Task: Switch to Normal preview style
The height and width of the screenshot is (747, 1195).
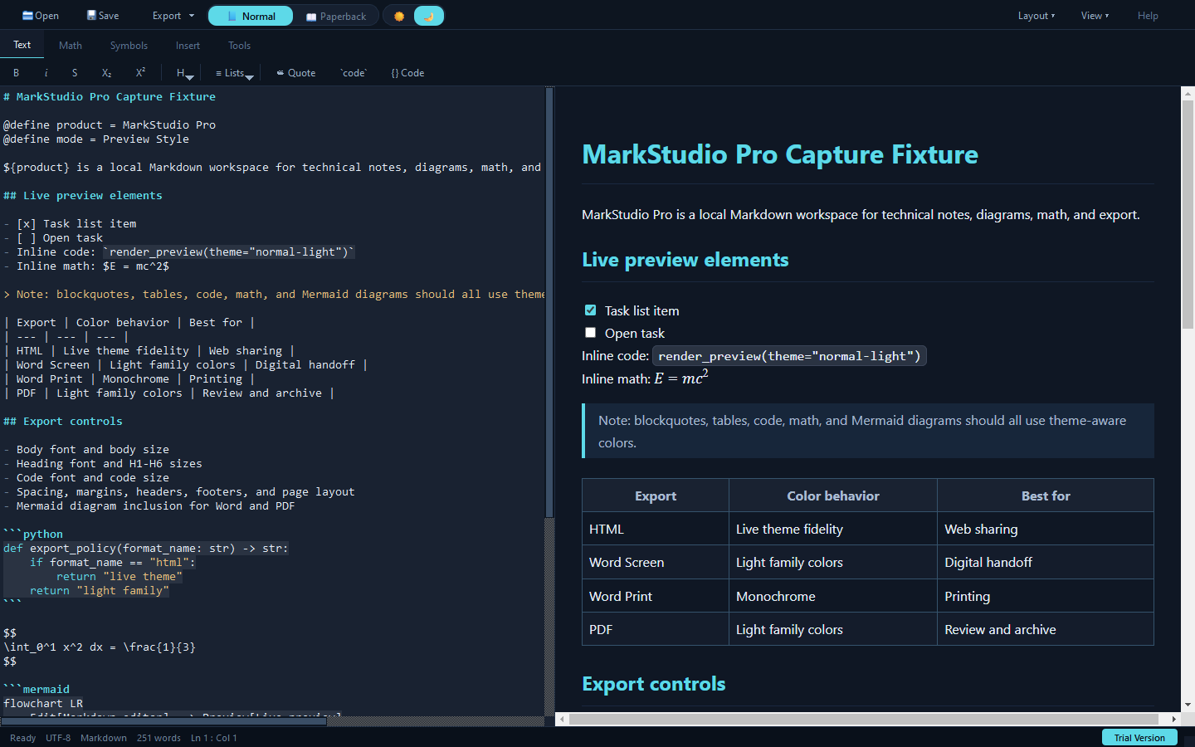Action: pyautogui.click(x=251, y=16)
